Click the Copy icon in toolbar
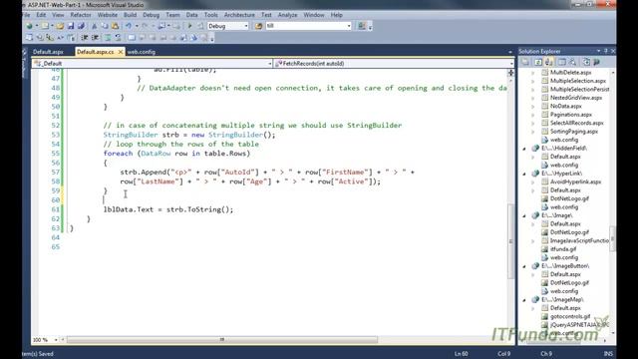This screenshot has height=359, width=638. [105, 26]
